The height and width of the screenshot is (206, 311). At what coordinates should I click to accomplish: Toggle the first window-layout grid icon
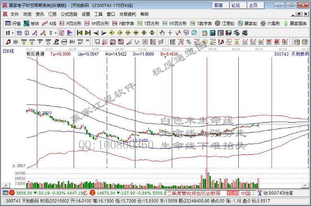[297, 42]
